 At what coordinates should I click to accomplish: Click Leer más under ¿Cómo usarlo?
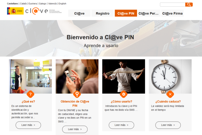(x=122, y=125)
